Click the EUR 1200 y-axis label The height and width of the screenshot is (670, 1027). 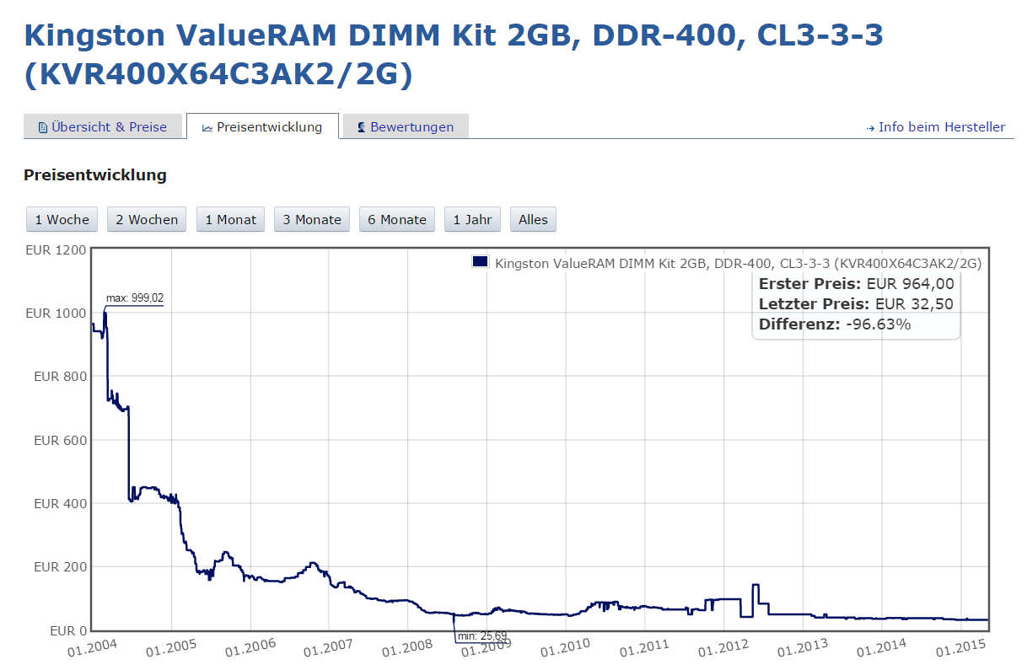(56, 249)
